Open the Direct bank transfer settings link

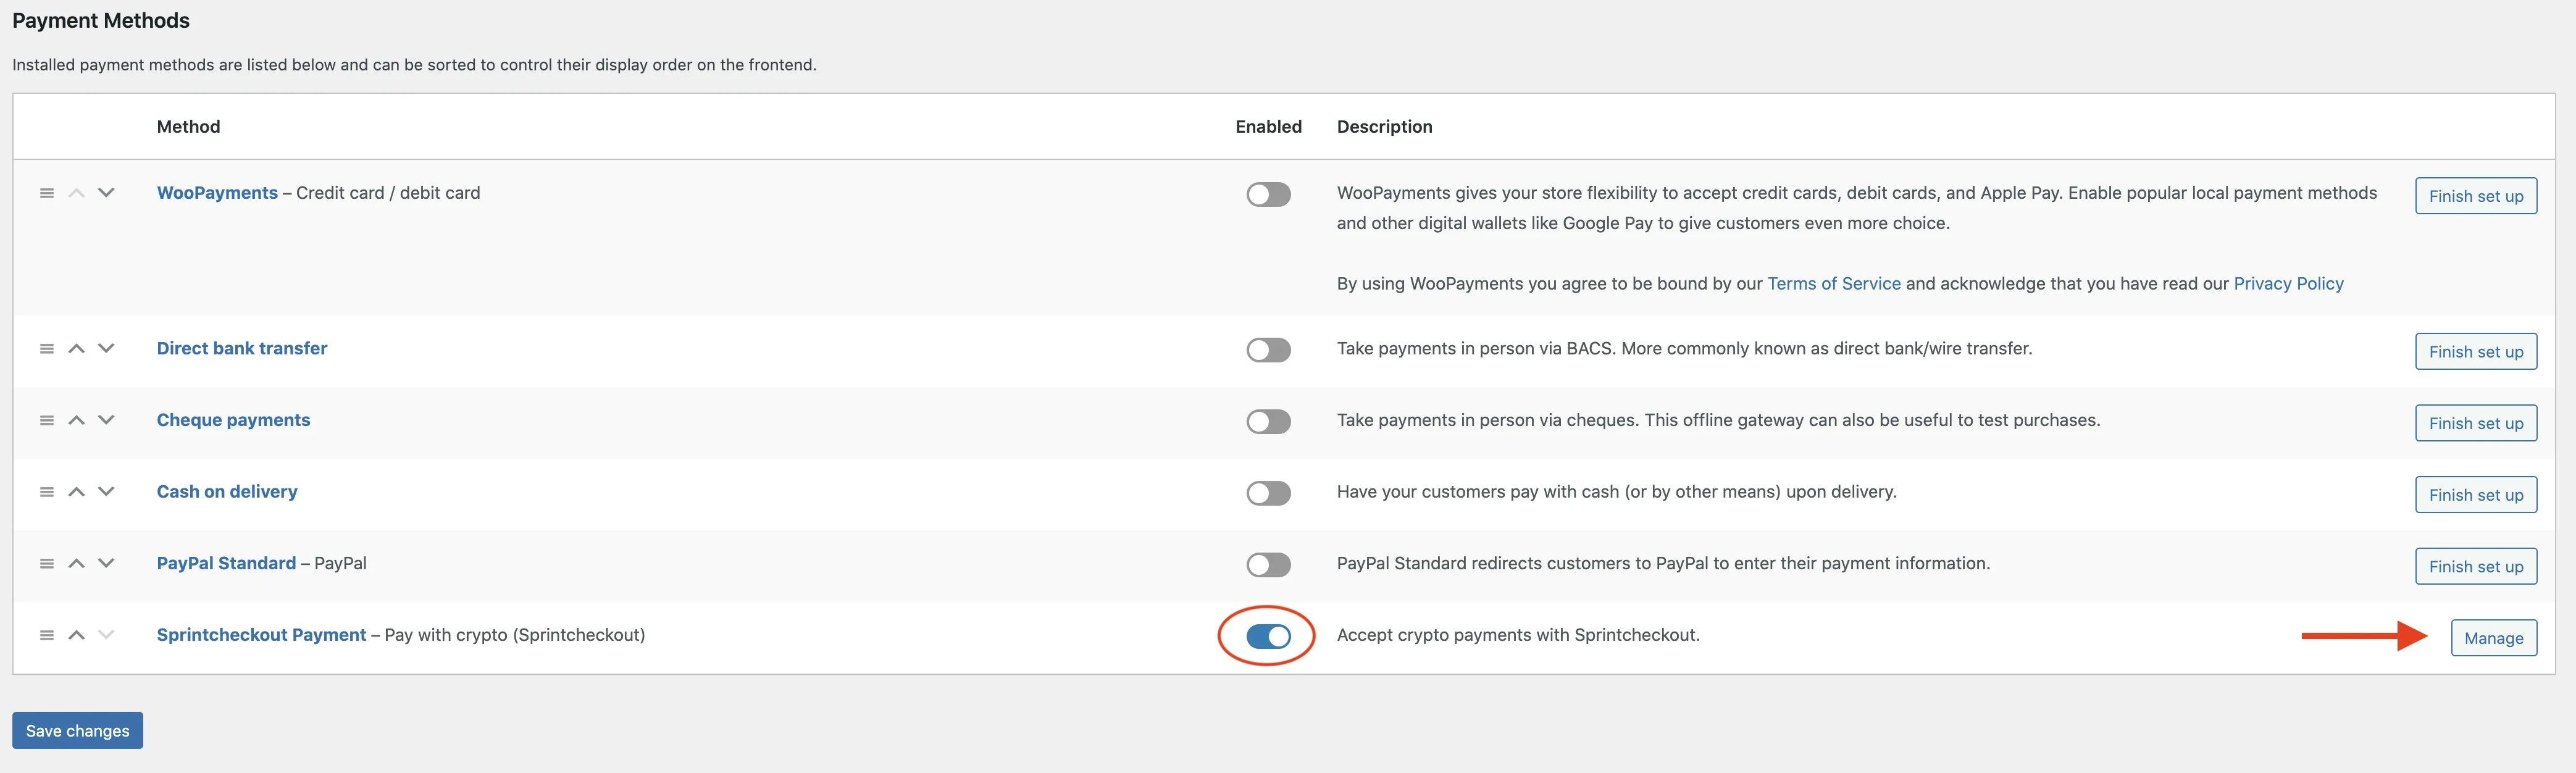(242, 348)
